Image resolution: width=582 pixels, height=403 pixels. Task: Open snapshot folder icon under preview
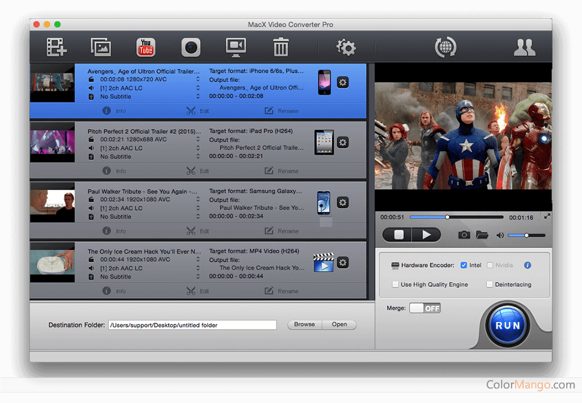point(482,235)
